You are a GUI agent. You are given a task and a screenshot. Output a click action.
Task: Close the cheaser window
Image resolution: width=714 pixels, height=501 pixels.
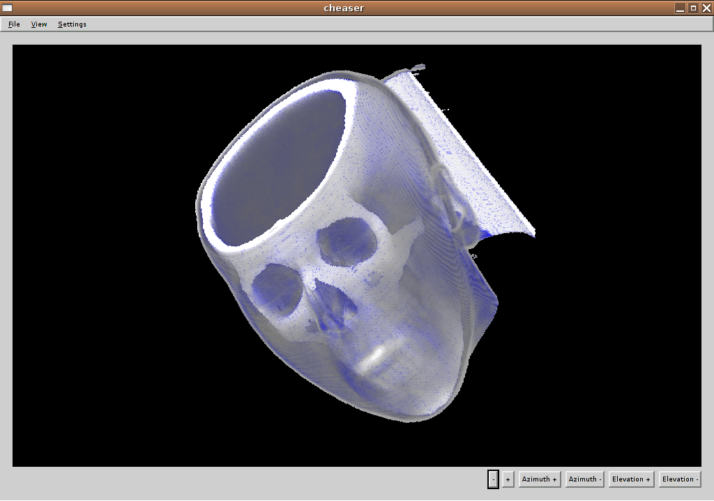click(706, 8)
